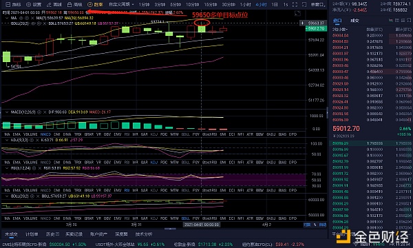Screen dimensions: 413x248
Task: Click second order book layout icon
Action: pyautogui.click(x=396, y=20)
